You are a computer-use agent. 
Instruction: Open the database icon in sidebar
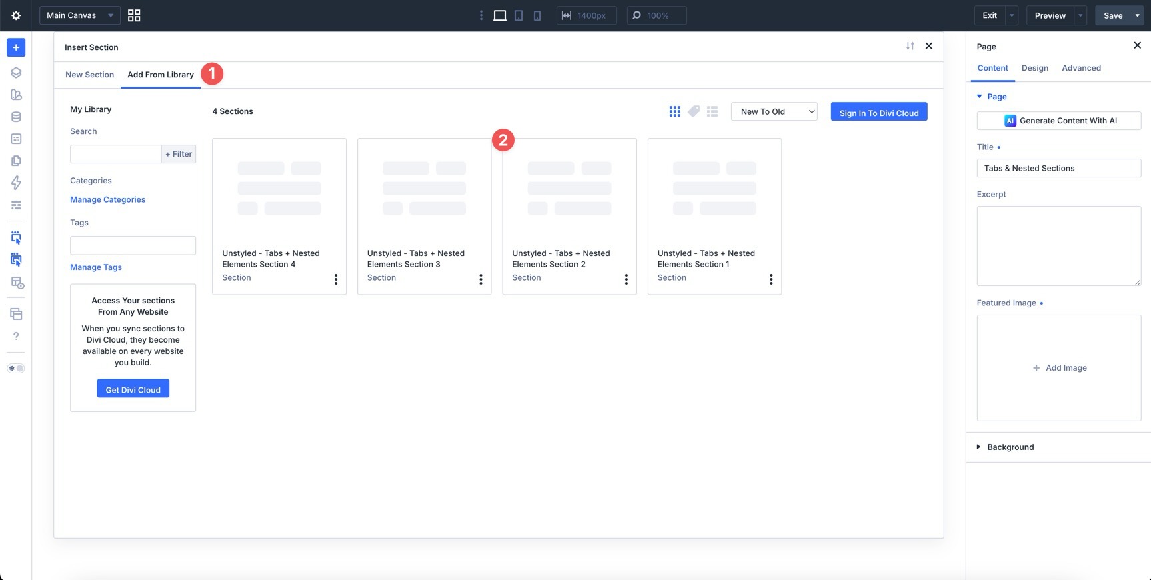tap(16, 117)
